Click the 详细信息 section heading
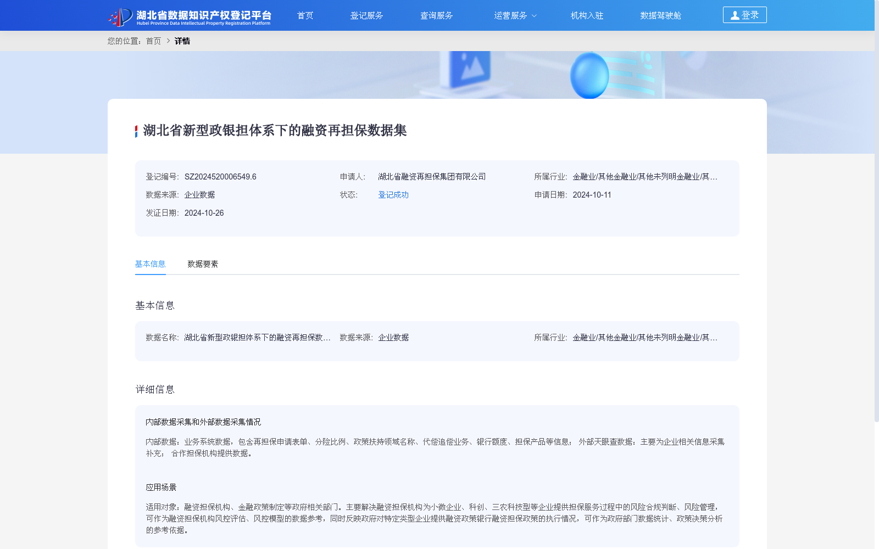The height and width of the screenshot is (549, 879). coord(155,390)
